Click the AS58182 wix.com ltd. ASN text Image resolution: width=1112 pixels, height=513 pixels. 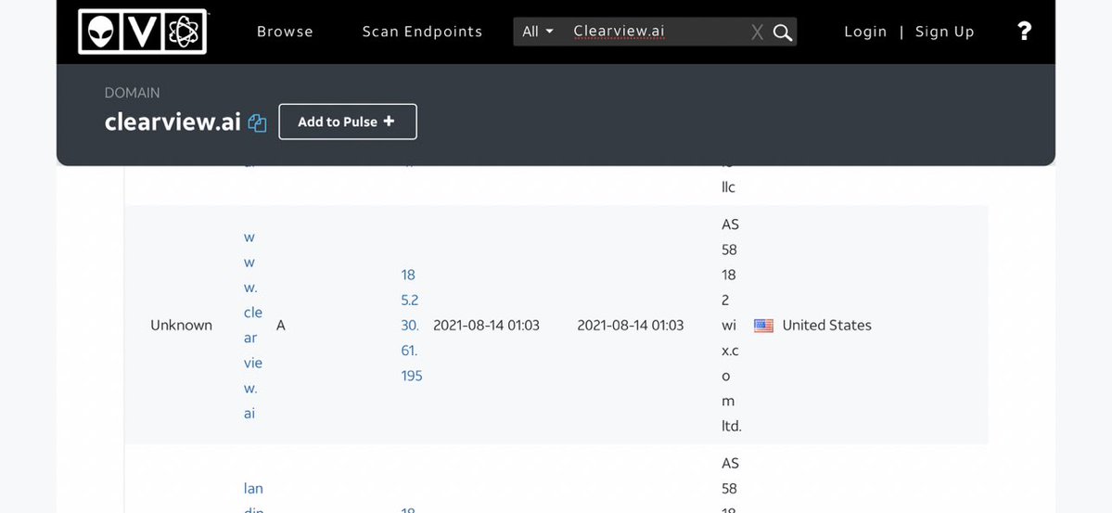point(731,325)
